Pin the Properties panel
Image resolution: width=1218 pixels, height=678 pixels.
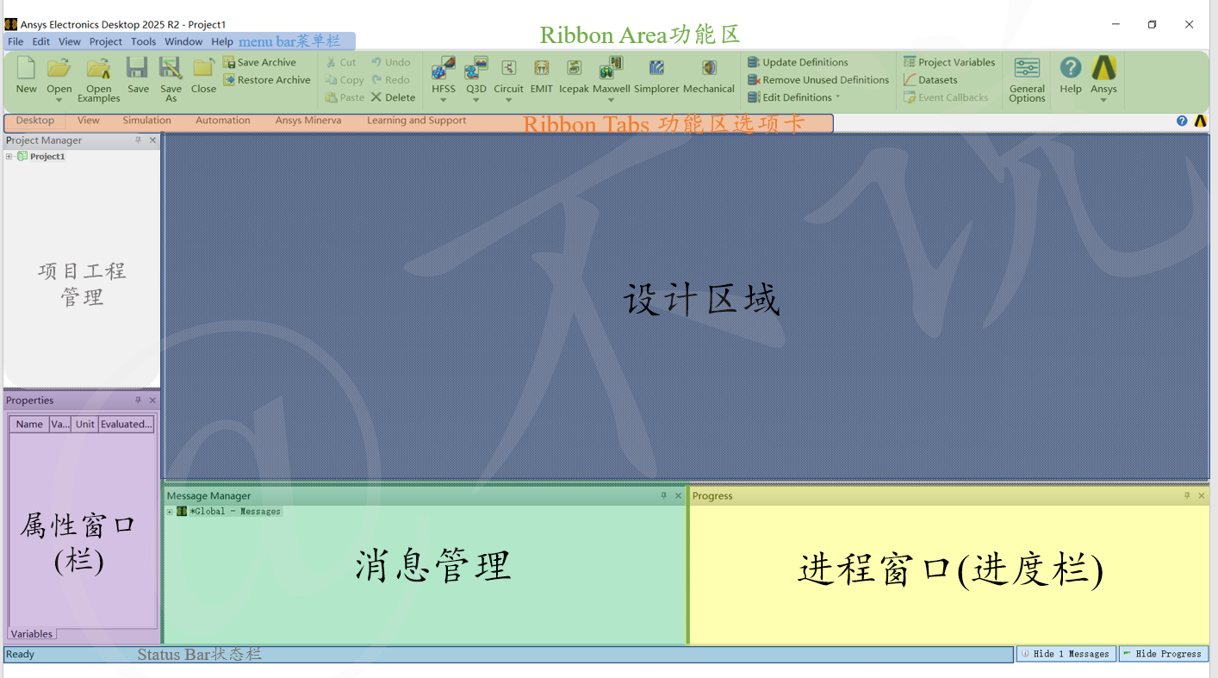(x=138, y=400)
